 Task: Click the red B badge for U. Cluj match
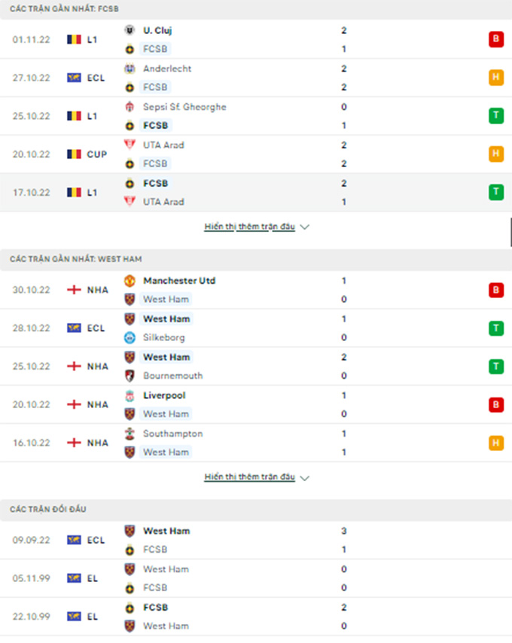click(x=496, y=39)
